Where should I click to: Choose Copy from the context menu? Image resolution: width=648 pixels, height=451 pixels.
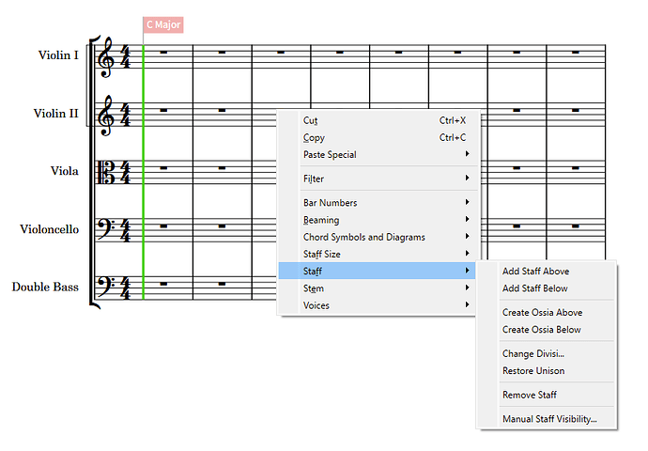[314, 137]
